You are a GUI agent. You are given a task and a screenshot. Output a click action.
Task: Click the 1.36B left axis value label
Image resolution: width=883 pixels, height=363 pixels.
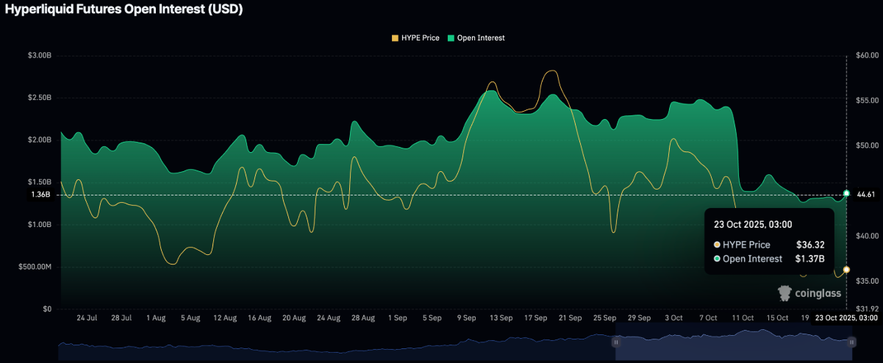coord(40,195)
